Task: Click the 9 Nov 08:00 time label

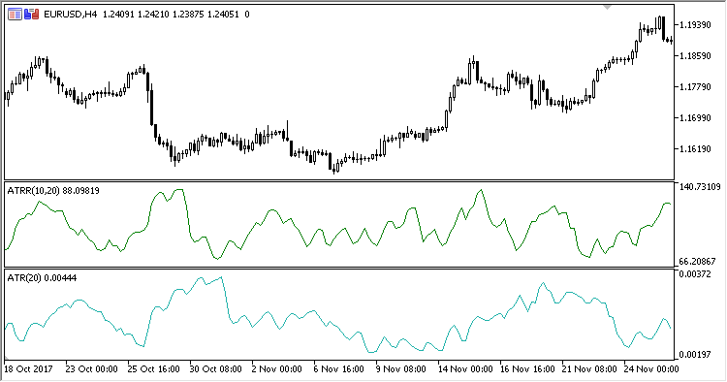Action: 401,369
